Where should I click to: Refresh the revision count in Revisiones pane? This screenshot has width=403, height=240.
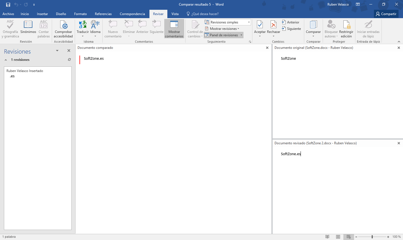69,59
